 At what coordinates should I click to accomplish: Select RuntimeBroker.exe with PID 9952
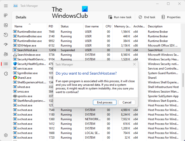96,41
